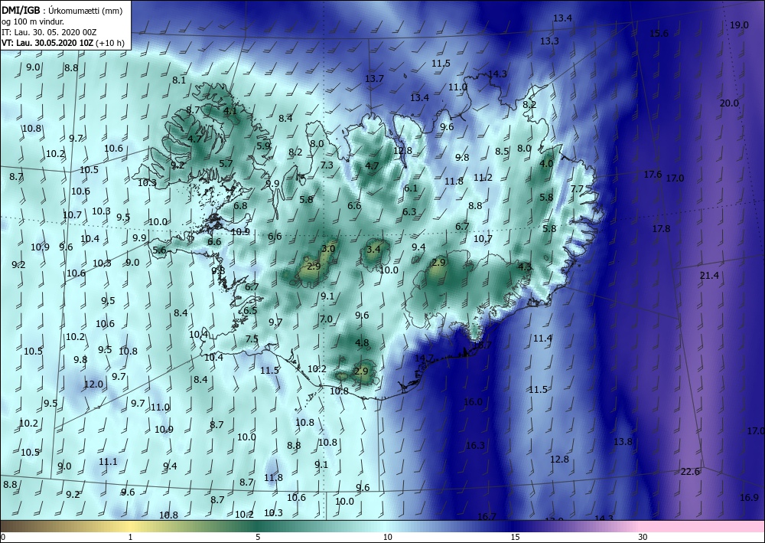Click the map value 17.8
The image size is (765, 543).
(x=661, y=228)
